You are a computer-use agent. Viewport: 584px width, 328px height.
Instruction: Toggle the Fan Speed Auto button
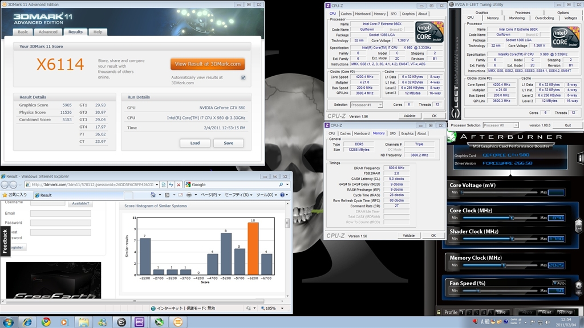[x=558, y=283]
